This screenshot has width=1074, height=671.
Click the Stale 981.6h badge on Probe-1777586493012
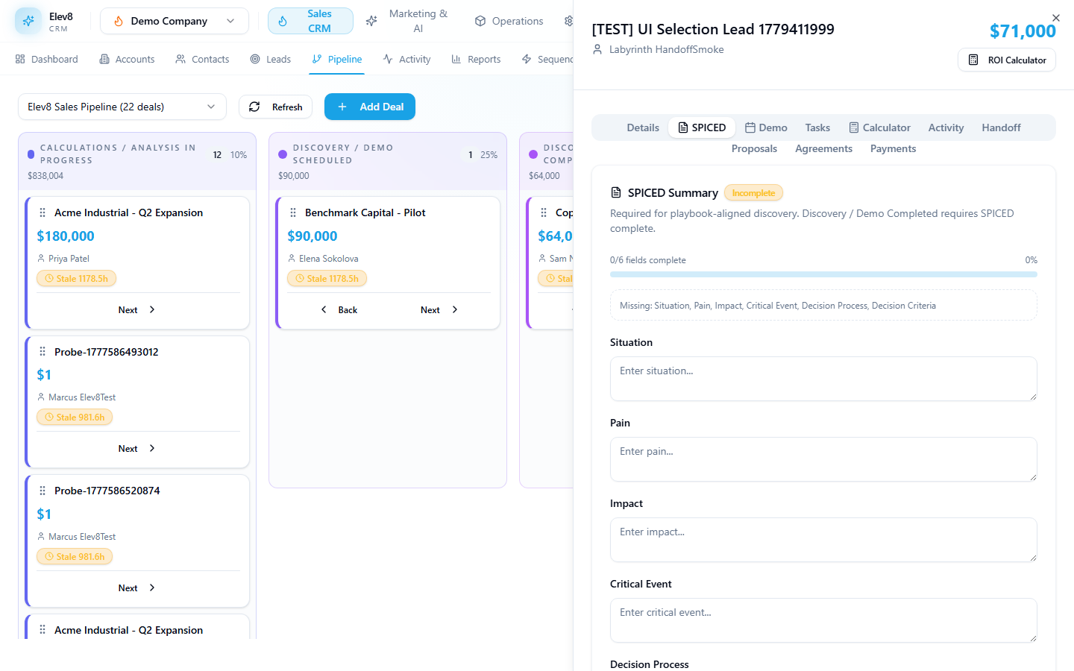click(75, 417)
